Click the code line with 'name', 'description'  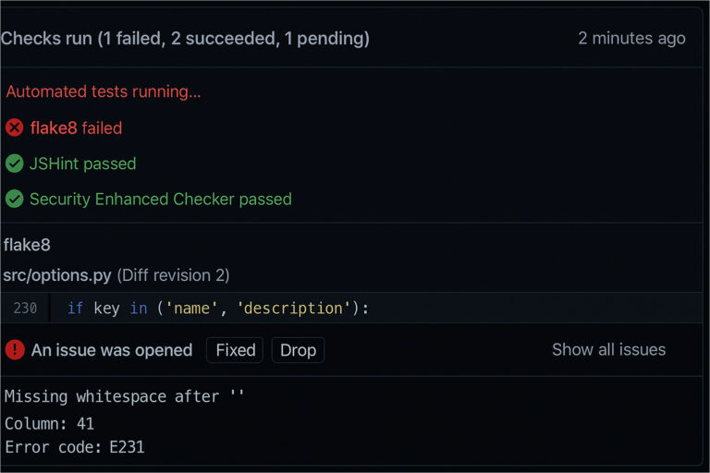click(218, 308)
